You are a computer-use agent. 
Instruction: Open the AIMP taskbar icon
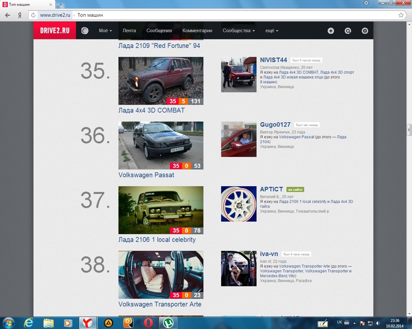tap(109, 323)
